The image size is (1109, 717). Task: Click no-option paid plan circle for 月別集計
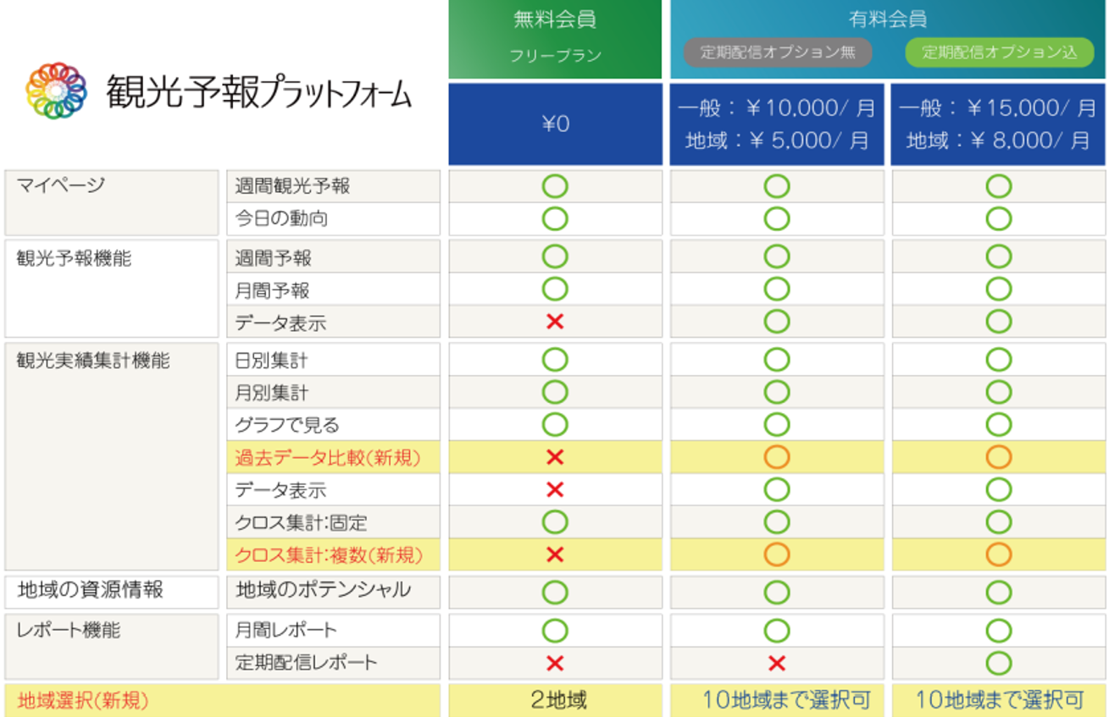(x=777, y=393)
